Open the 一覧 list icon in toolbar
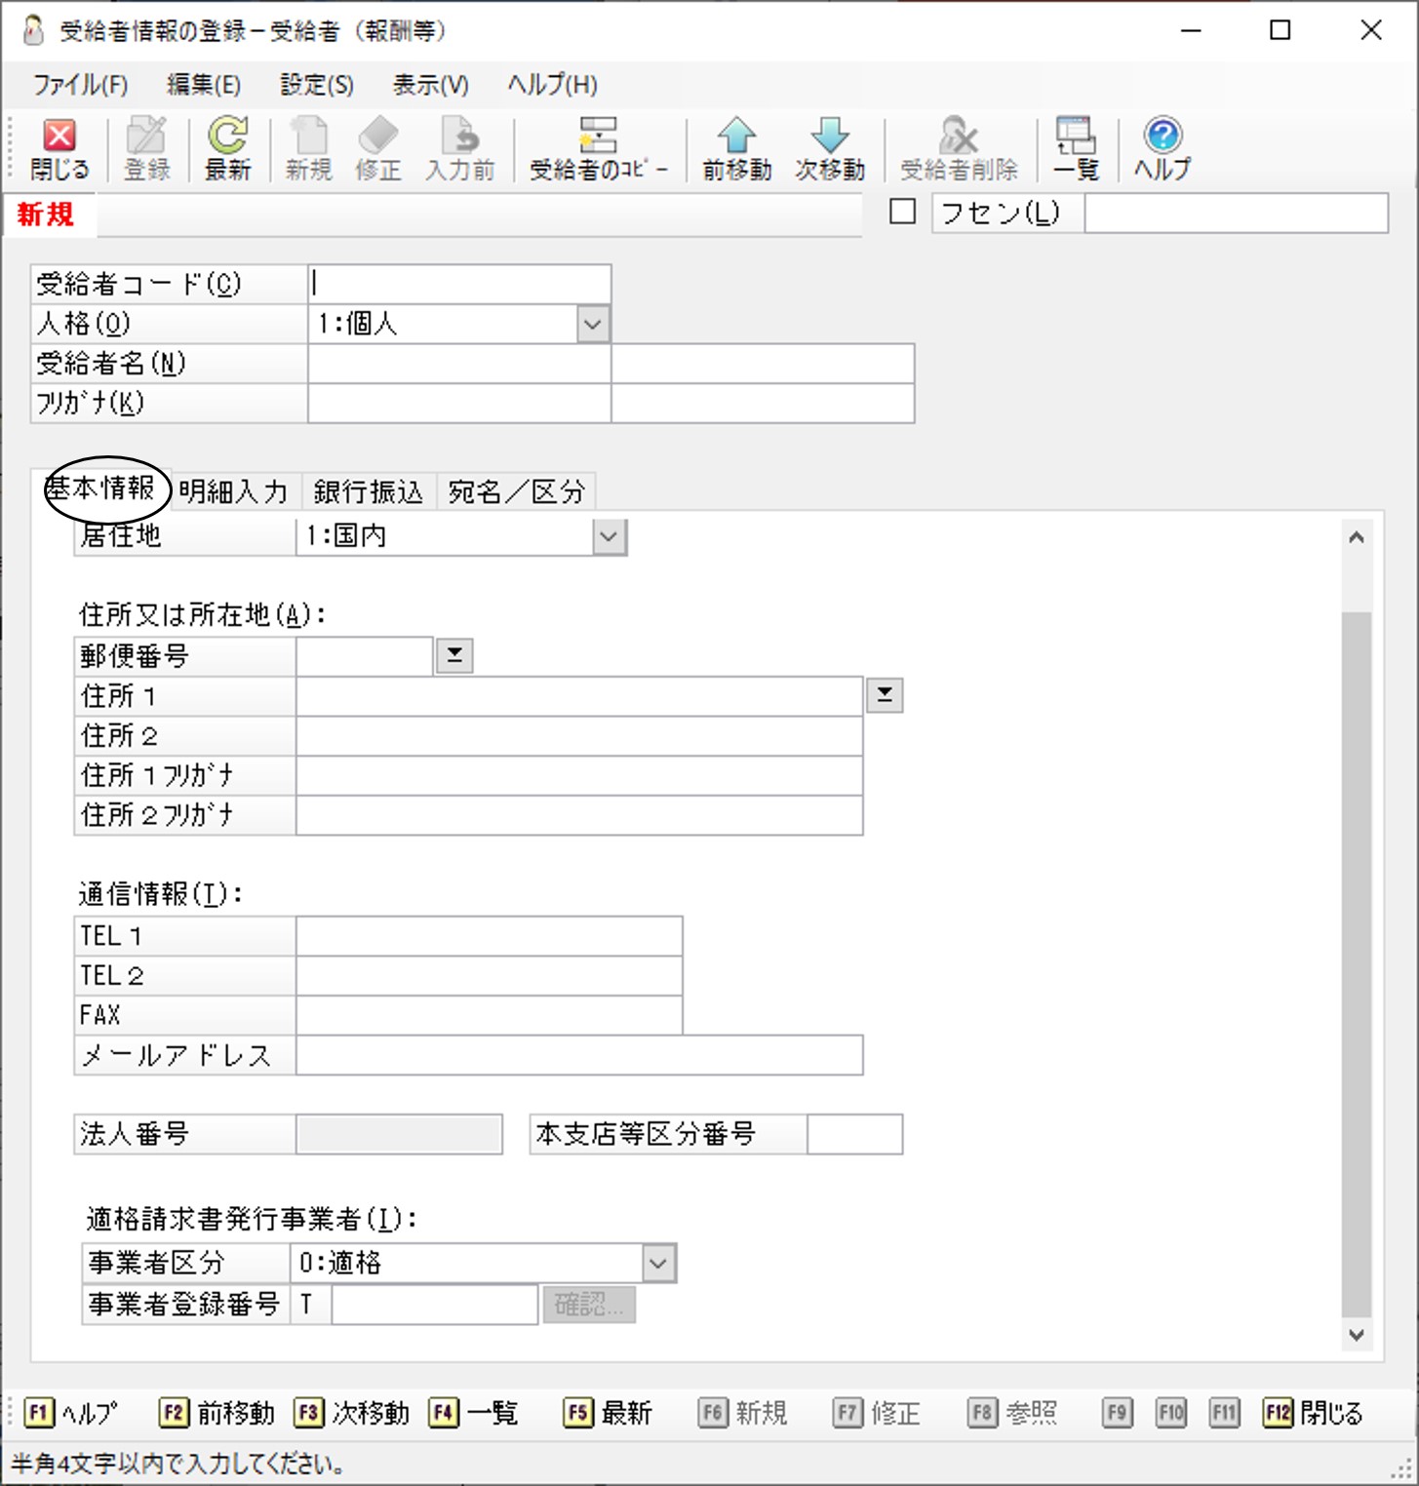1419x1486 pixels. (1076, 137)
